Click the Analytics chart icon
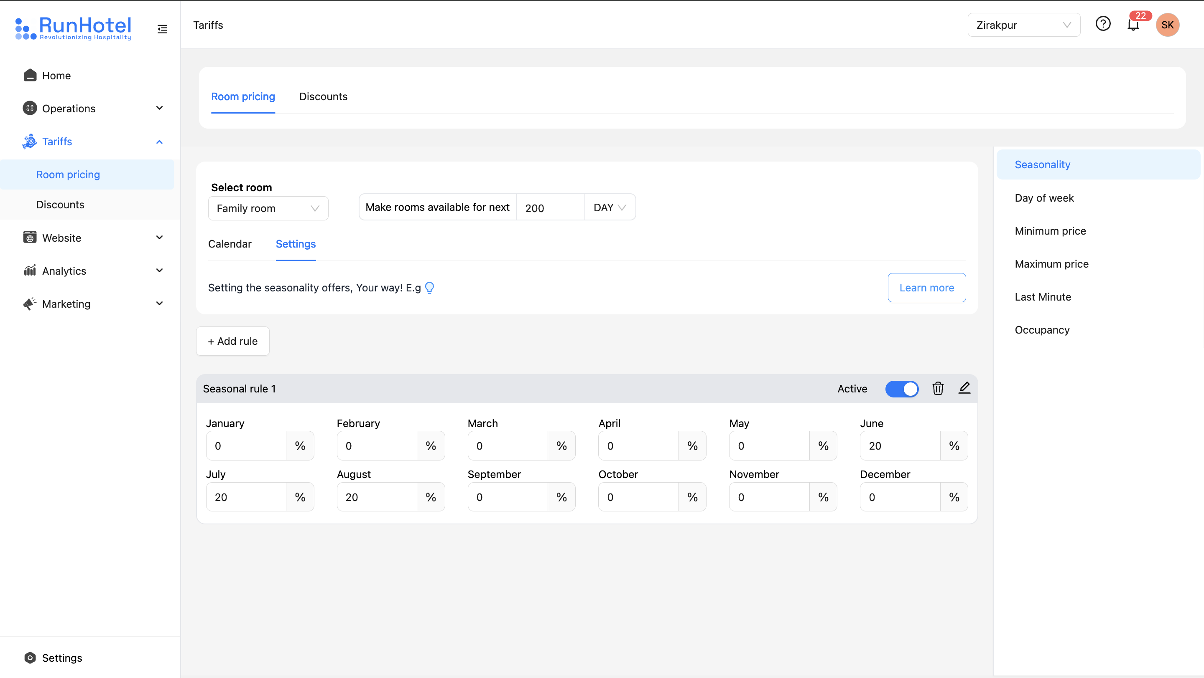 tap(30, 271)
